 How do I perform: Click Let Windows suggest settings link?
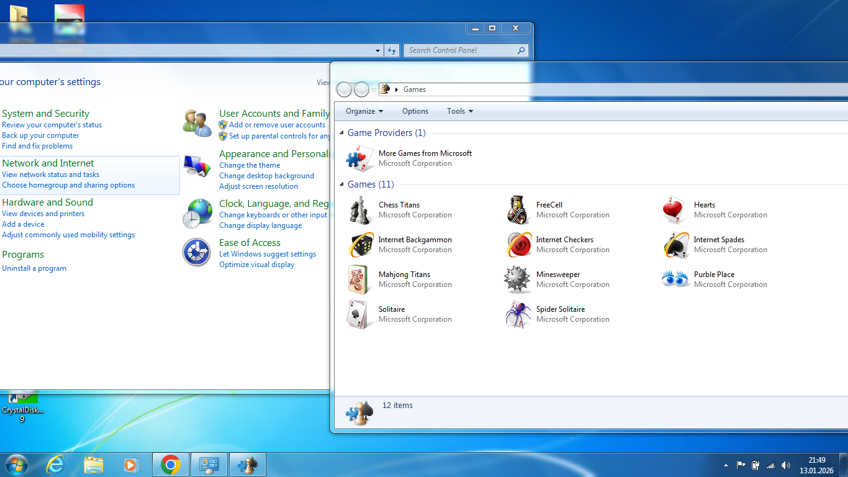268,254
